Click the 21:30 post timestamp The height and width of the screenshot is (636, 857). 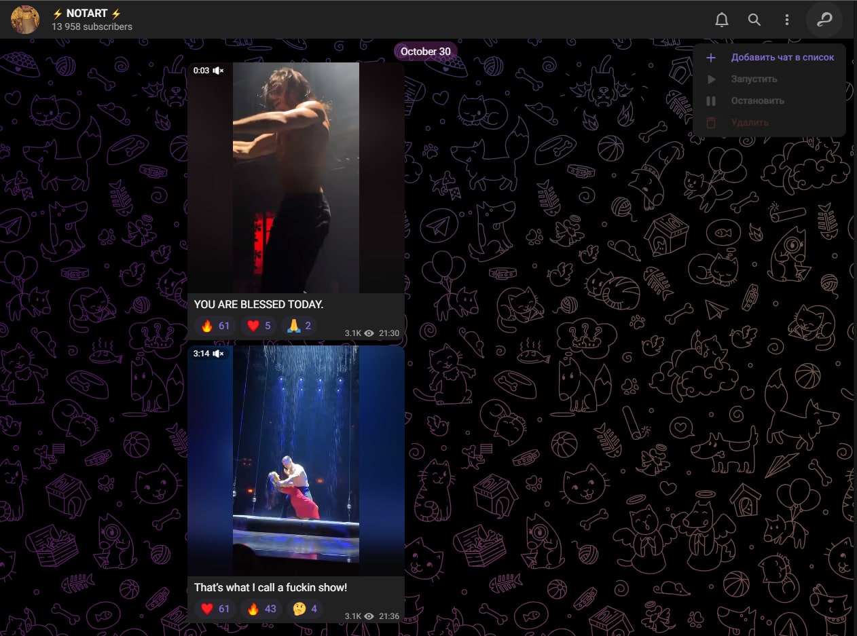pos(389,333)
